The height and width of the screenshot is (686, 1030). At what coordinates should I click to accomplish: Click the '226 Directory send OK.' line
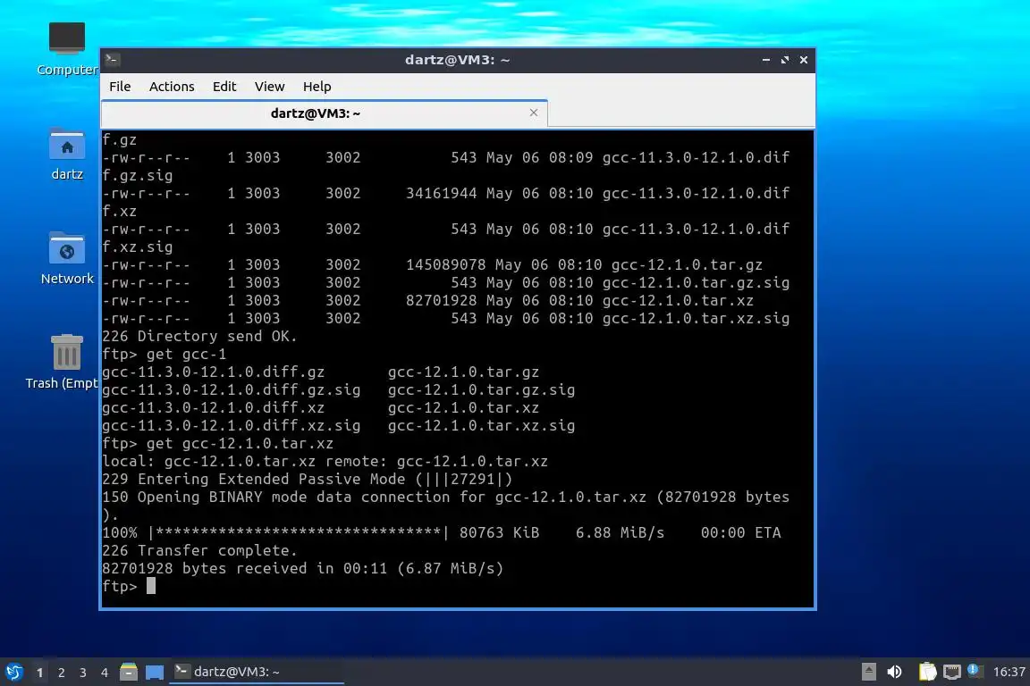(199, 336)
